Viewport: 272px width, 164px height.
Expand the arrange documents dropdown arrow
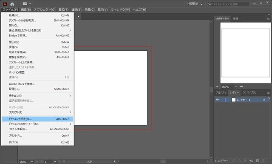[x=30, y=4]
